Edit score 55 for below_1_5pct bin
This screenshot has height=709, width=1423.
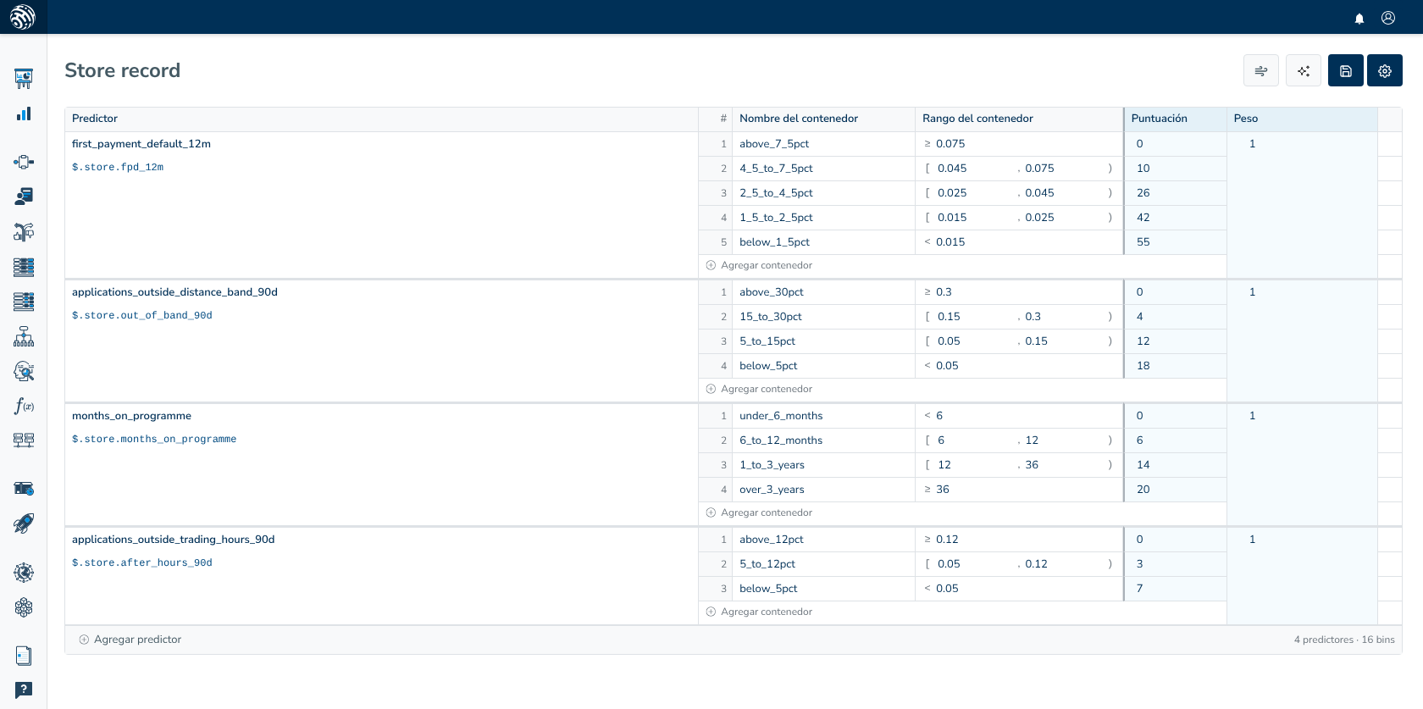[1175, 242]
